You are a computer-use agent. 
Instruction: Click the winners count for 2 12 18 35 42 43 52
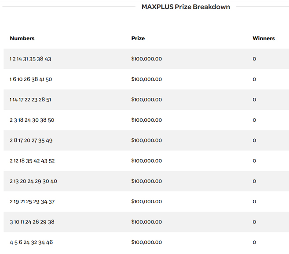[254, 161]
